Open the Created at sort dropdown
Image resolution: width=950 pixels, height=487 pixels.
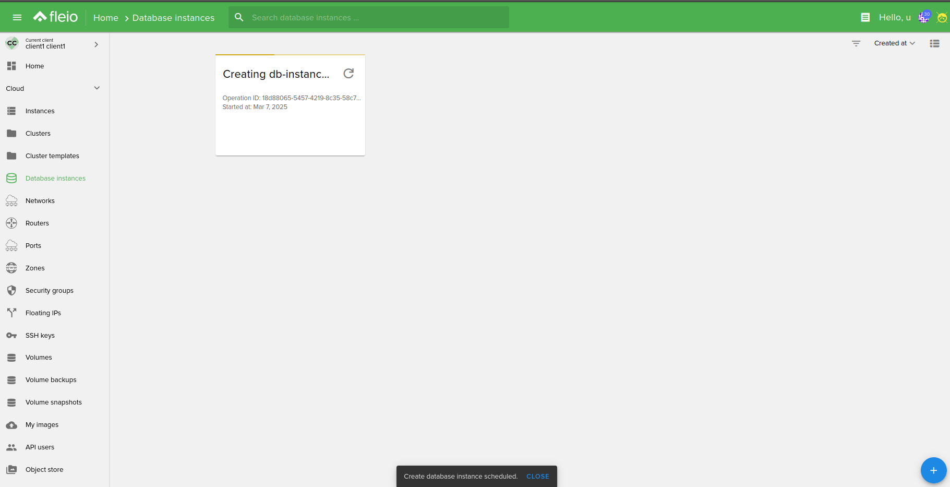[x=894, y=43]
